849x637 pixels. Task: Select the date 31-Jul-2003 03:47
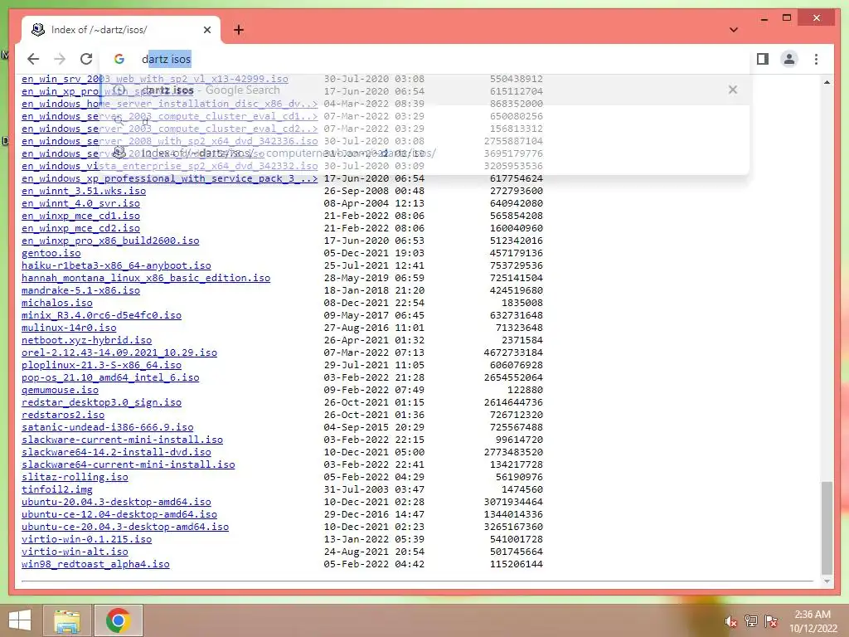tap(374, 489)
